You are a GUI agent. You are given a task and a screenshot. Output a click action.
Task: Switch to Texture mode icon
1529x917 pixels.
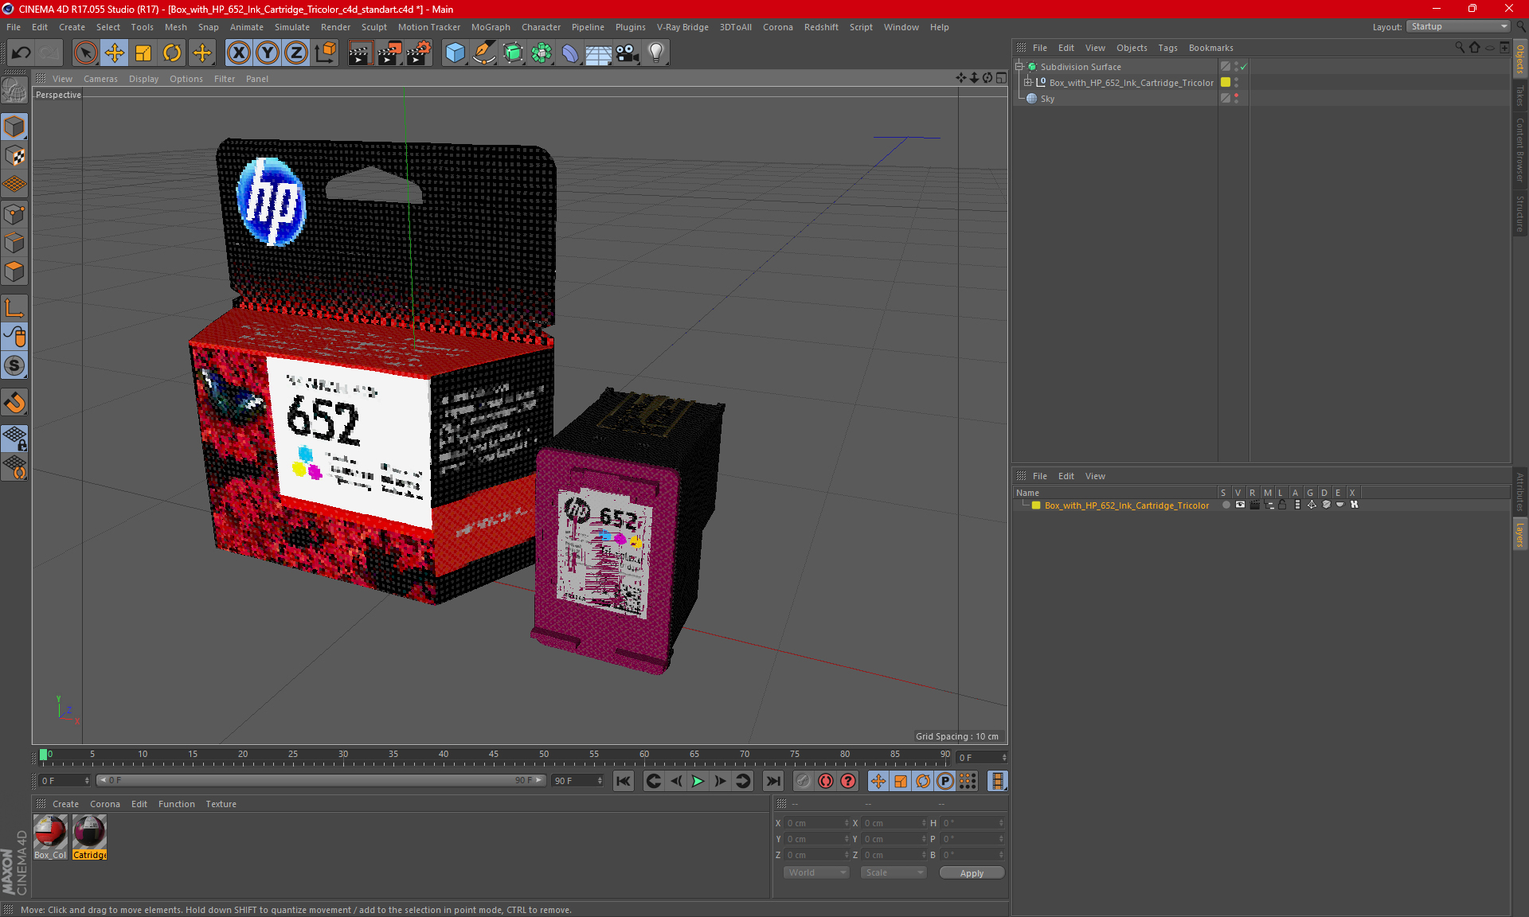(x=14, y=155)
